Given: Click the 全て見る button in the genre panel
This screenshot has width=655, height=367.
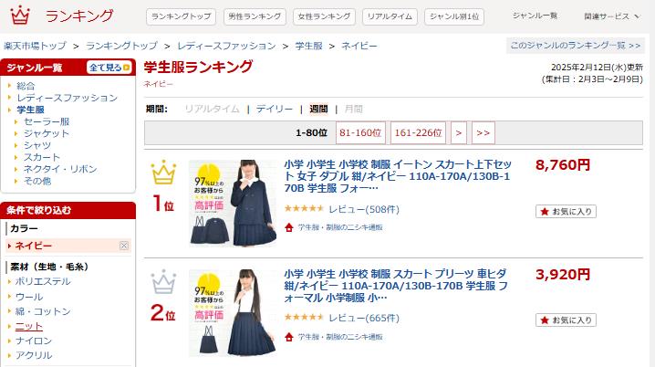Looking at the screenshot, I should click(109, 68).
